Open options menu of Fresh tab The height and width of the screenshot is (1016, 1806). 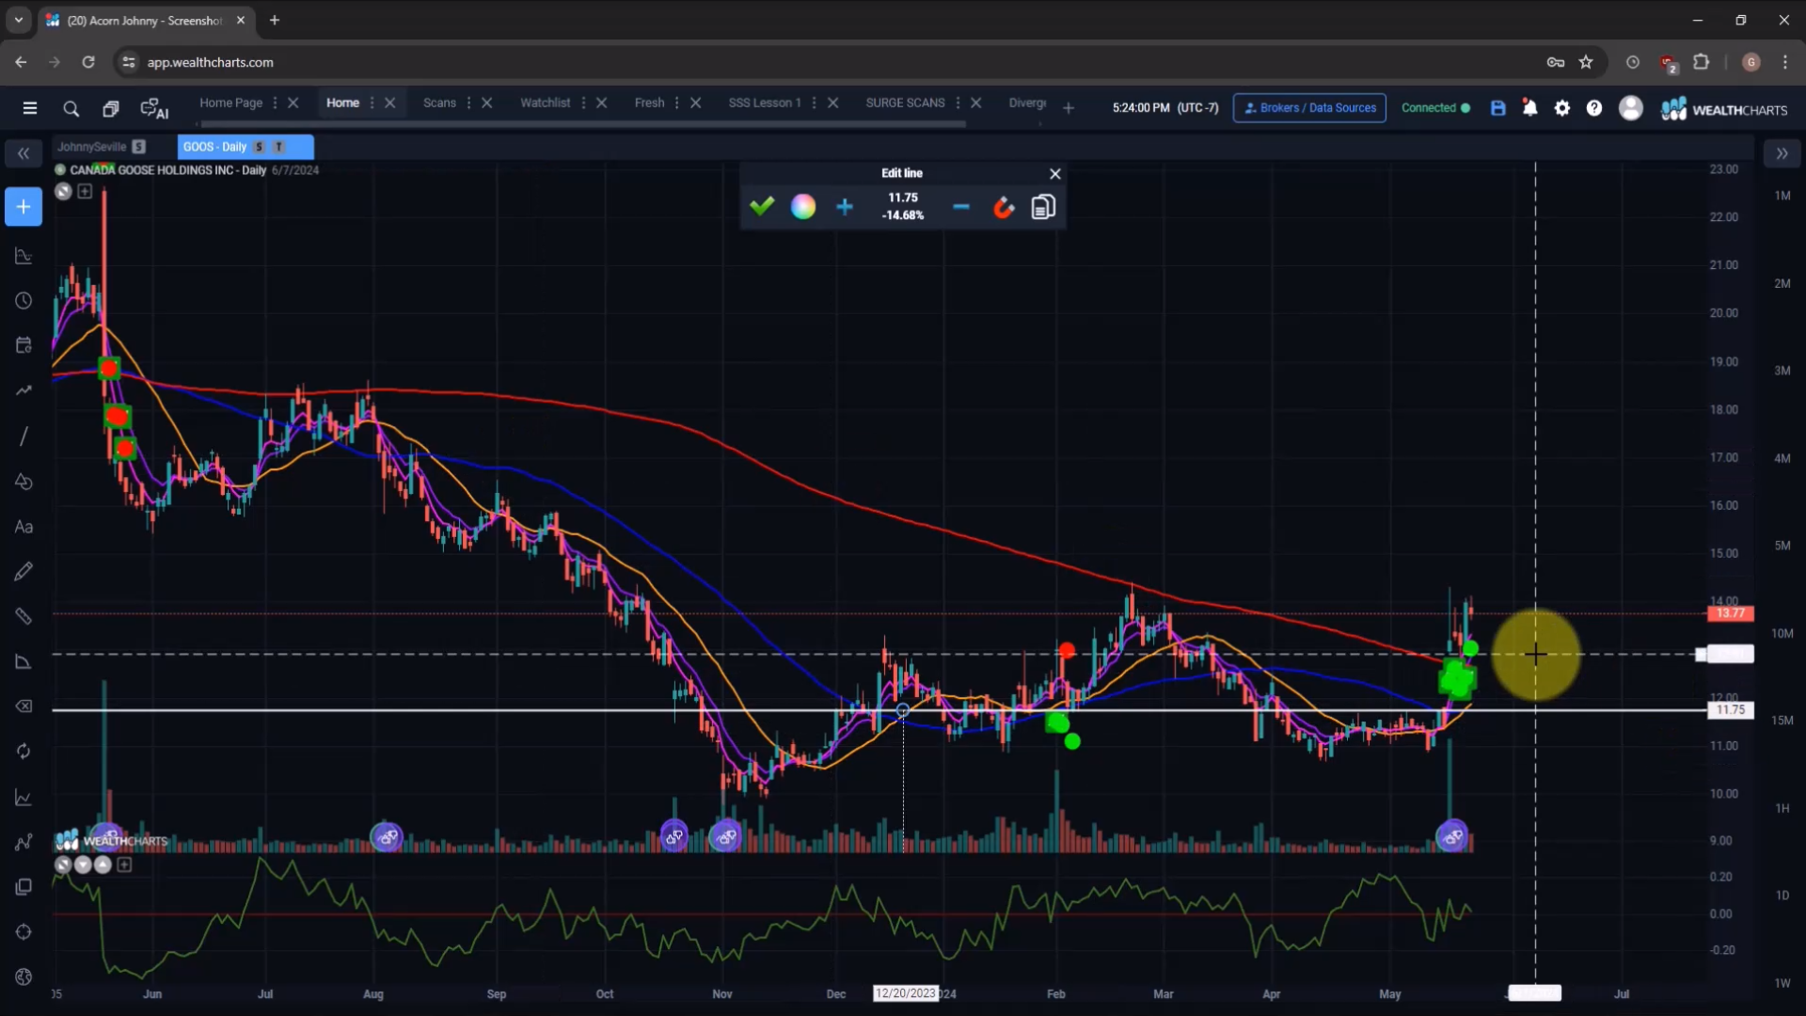click(x=676, y=103)
